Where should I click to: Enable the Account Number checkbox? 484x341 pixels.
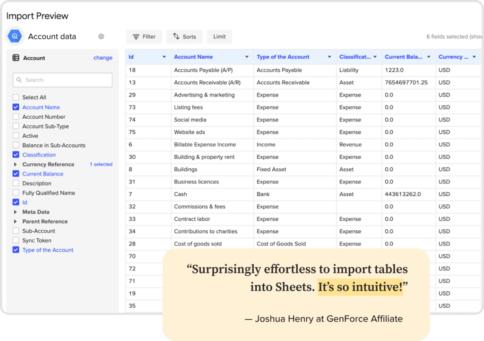(x=16, y=117)
